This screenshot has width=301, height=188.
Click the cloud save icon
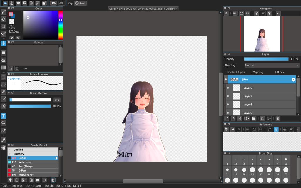(5, 3)
